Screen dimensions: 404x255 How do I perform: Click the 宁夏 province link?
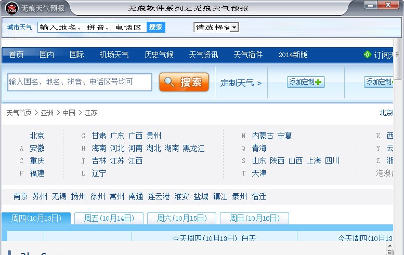284,136
